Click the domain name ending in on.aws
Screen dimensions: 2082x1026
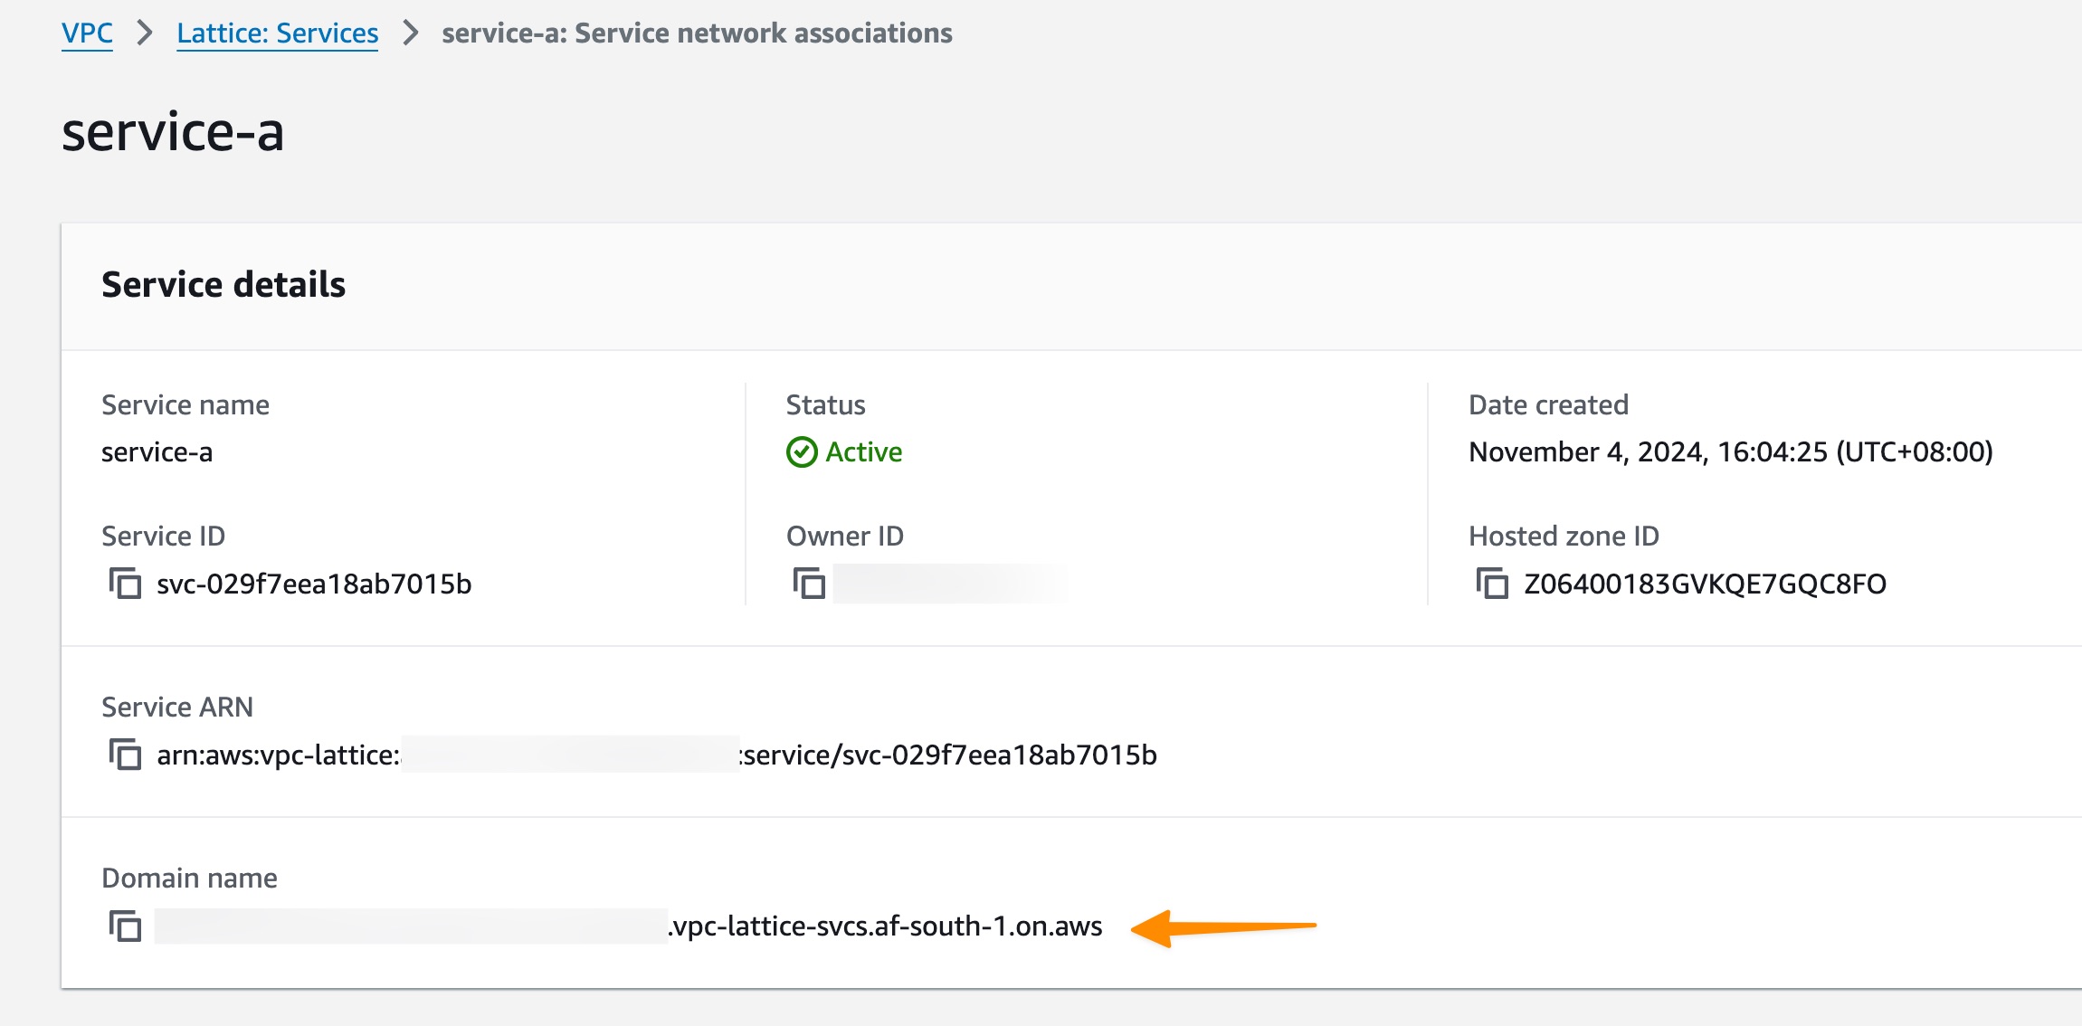coord(885,926)
